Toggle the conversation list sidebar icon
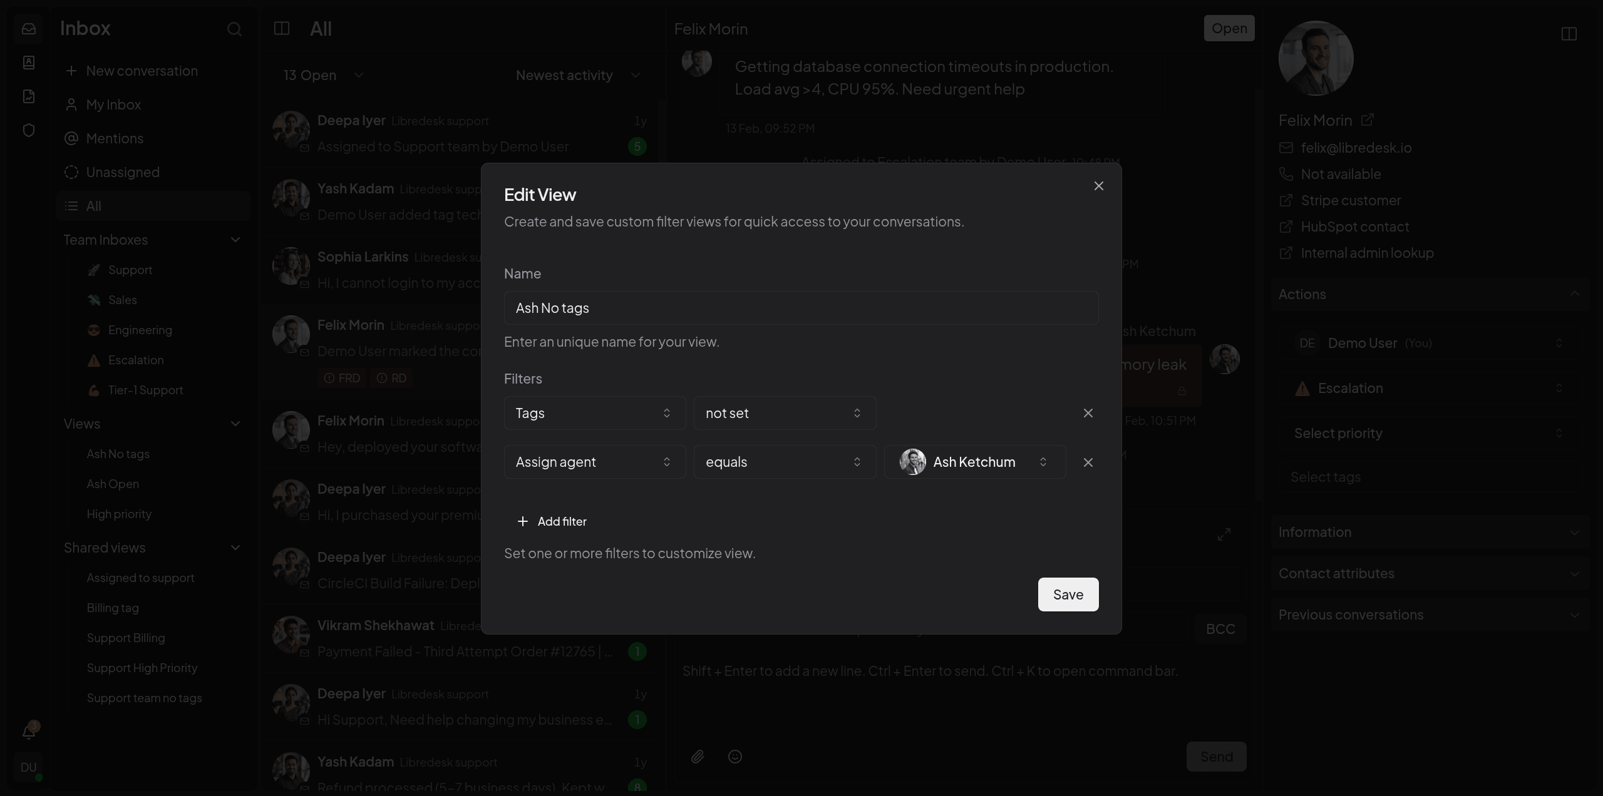This screenshot has width=1603, height=796. click(282, 29)
